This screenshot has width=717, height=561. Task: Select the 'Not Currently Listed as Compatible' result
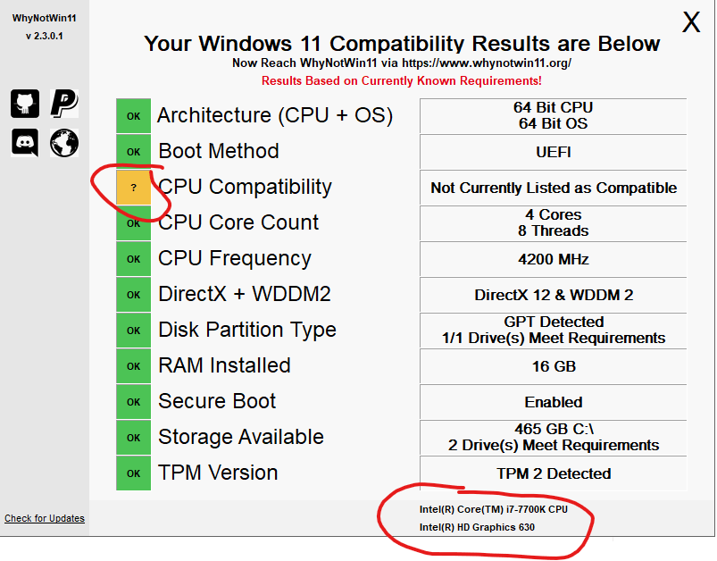click(x=554, y=188)
